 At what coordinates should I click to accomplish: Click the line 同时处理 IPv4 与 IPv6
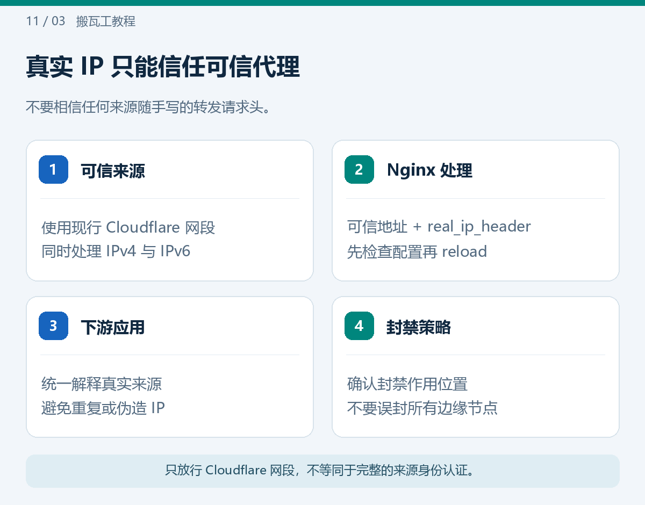pyautogui.click(x=116, y=251)
